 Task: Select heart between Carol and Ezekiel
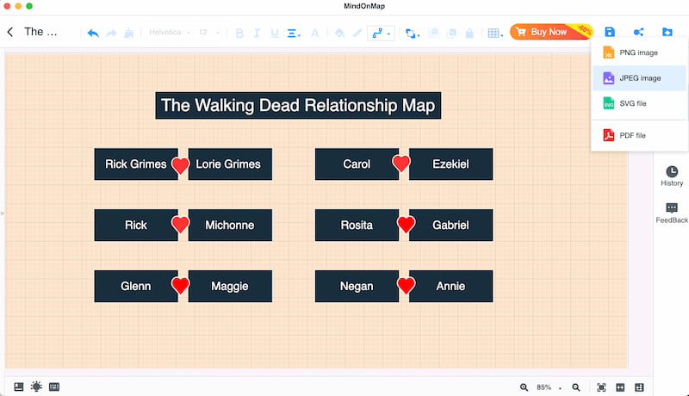point(400,164)
